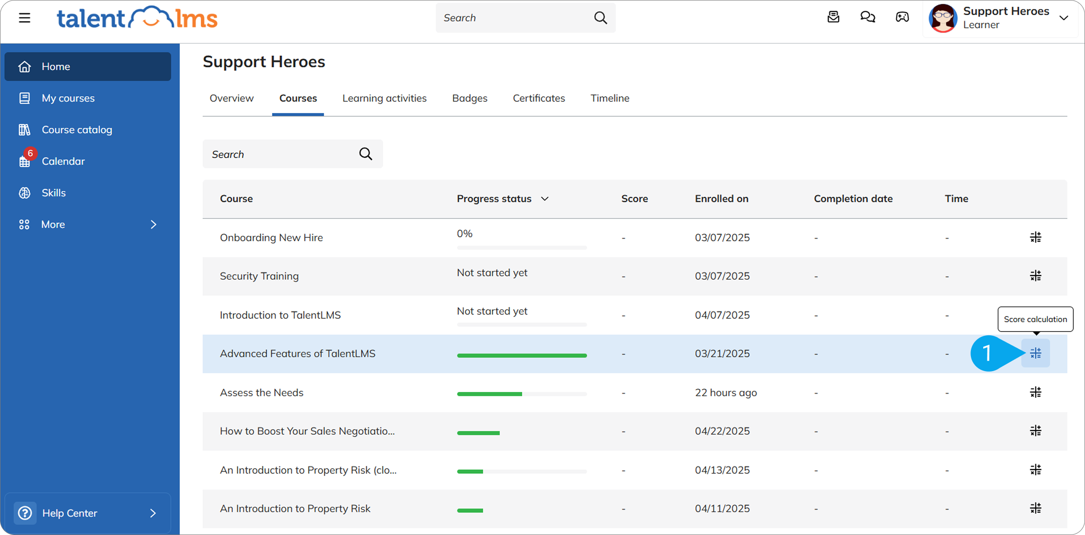Click the 03/21/2025 enrolled date

(722, 354)
